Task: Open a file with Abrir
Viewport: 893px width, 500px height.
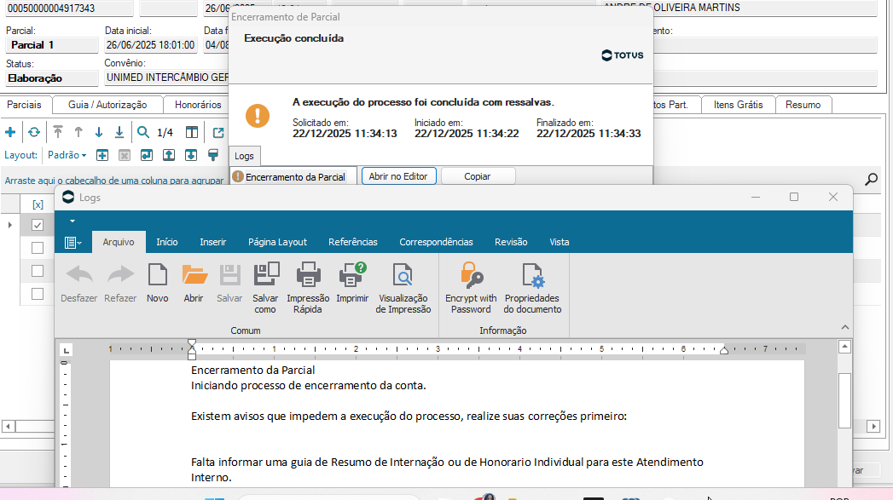Action: point(194,283)
